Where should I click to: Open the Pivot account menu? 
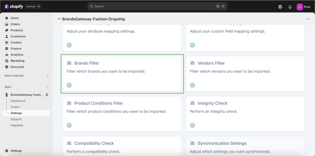[304, 7]
